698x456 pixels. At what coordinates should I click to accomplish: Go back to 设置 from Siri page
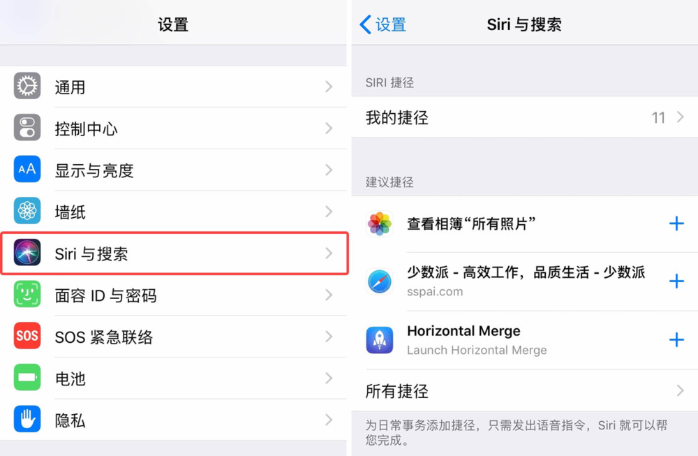(x=383, y=24)
